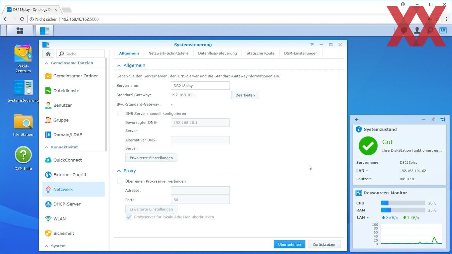This screenshot has height=254, width=452.
Task: Select Netzwerk in the sidebar
Action: coord(73,189)
